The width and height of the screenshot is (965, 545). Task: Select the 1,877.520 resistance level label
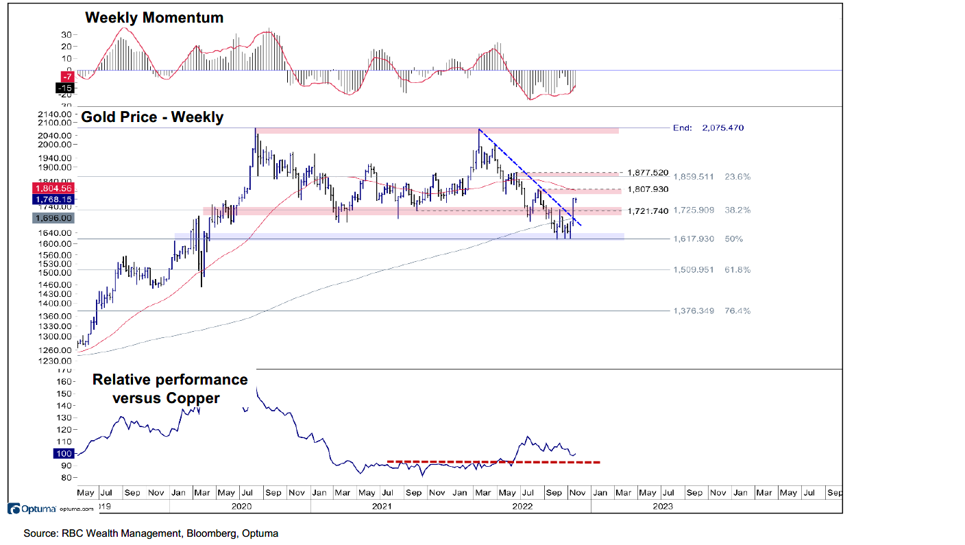[648, 173]
